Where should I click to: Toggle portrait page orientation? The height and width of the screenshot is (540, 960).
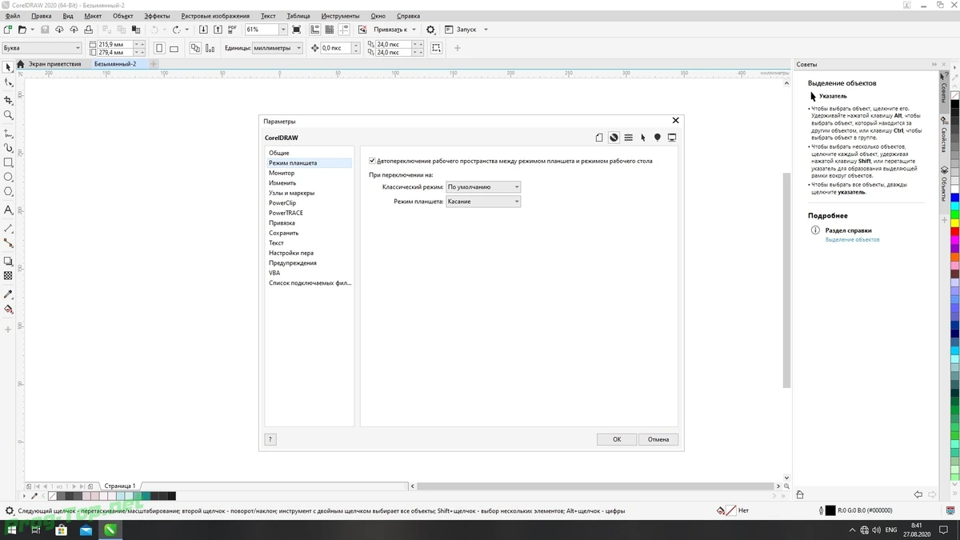coord(158,48)
